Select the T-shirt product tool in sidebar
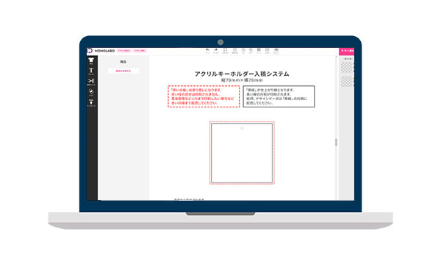441x265 pixels. tap(91, 61)
